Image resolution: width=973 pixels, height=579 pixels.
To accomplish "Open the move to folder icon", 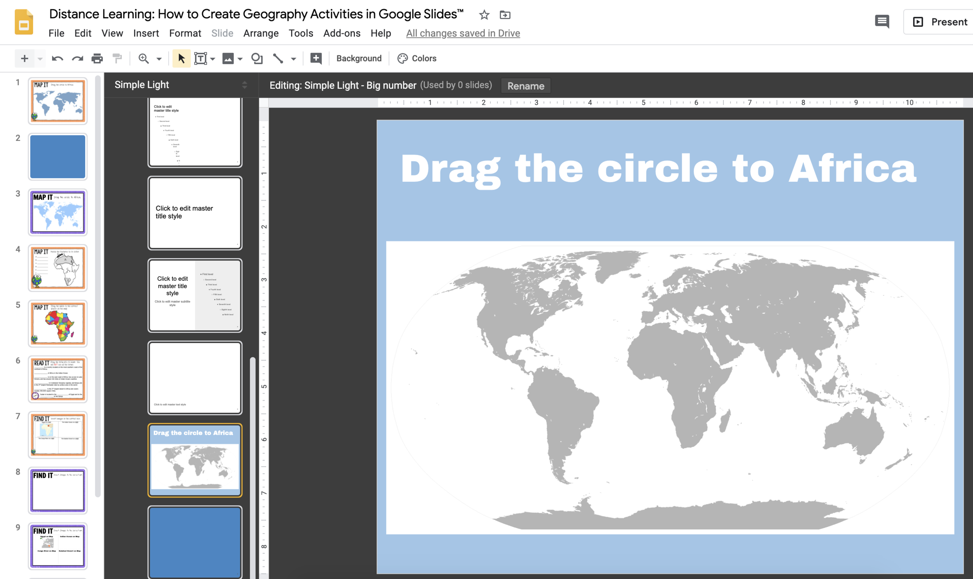I will (x=505, y=15).
